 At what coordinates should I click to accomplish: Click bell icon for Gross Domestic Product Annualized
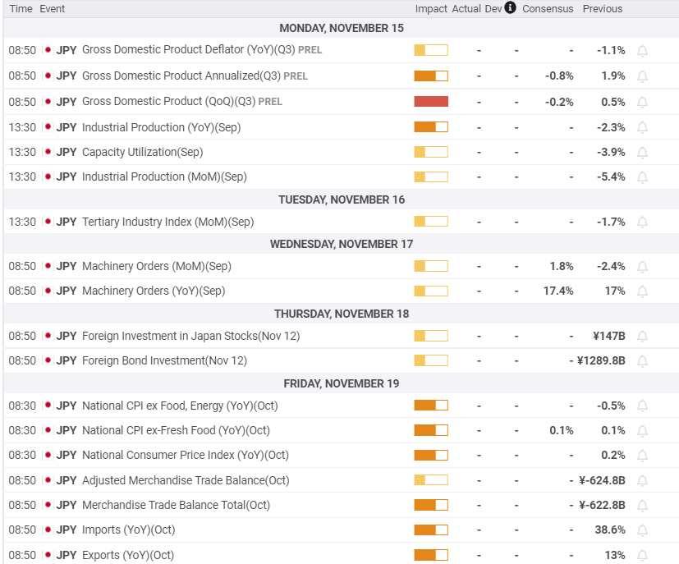[642, 76]
